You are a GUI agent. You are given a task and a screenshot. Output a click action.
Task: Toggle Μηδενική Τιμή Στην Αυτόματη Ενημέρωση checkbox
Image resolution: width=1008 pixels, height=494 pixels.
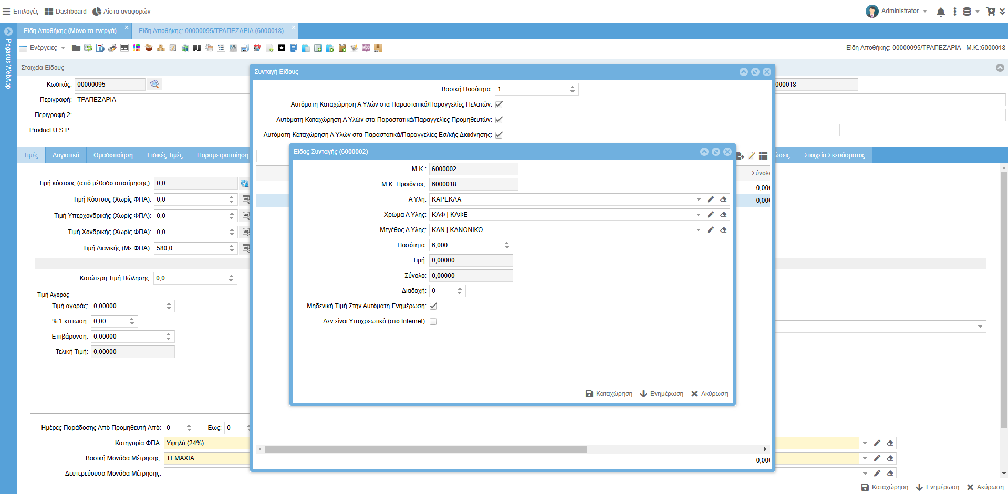click(433, 306)
